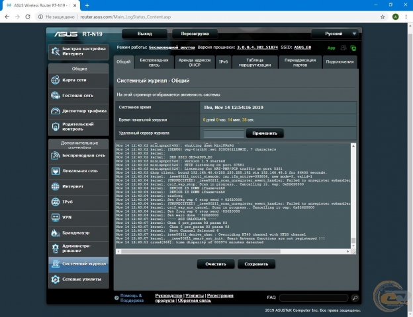Screen dimensions: 413x317
Task: Switch to Переадресация портов tab
Action: click(x=300, y=62)
